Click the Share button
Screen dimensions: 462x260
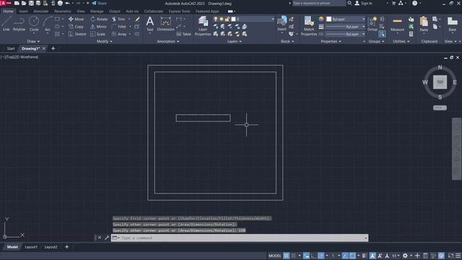[x=99, y=3]
